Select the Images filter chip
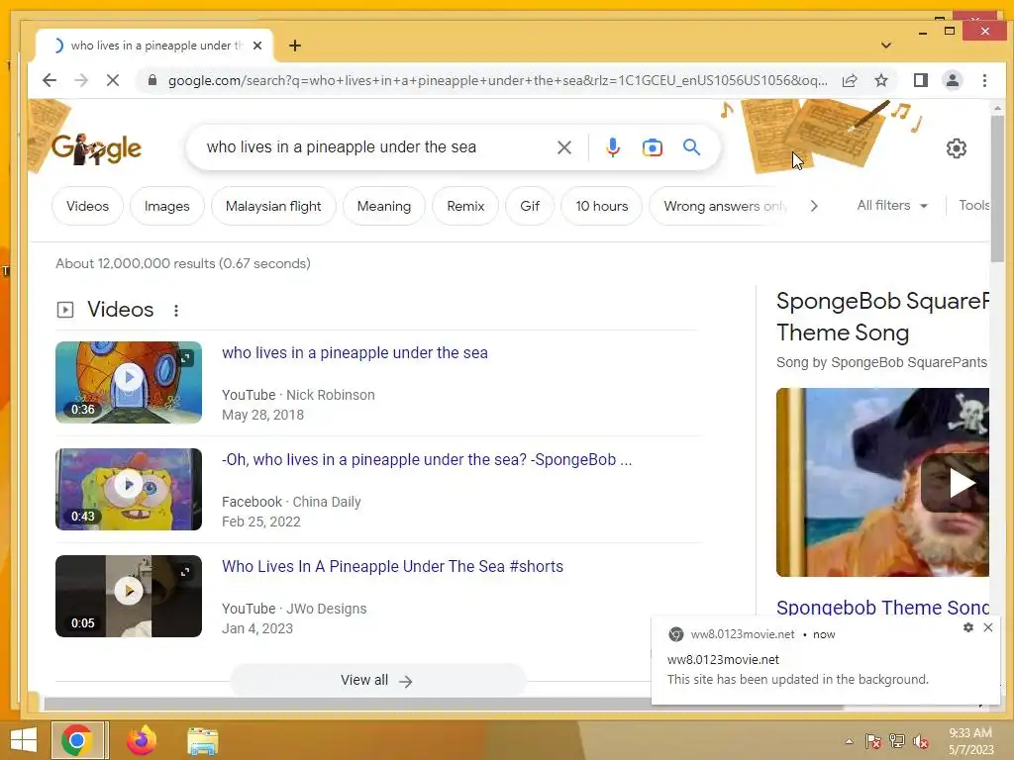The height and width of the screenshot is (760, 1014). (x=166, y=206)
